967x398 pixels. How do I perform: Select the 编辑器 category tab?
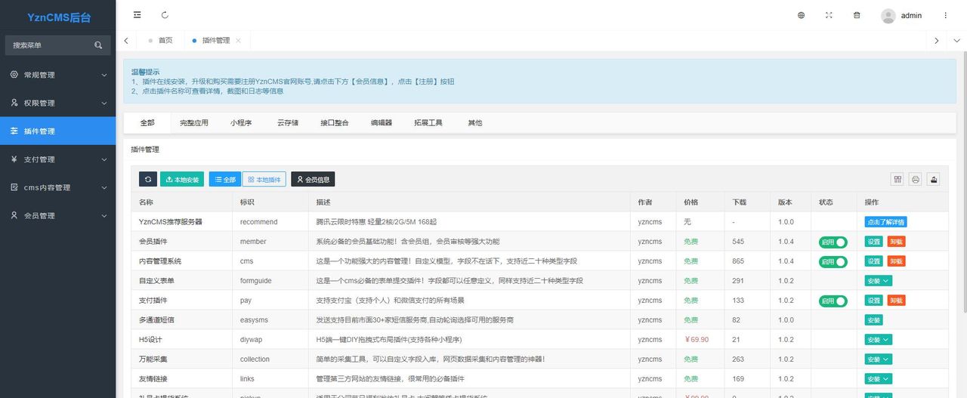click(382, 122)
